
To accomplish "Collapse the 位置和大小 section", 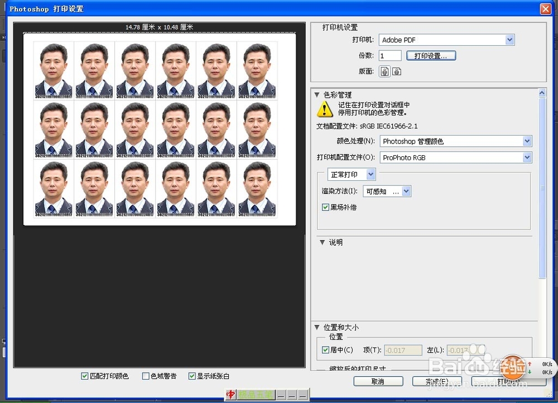I will coord(317,327).
